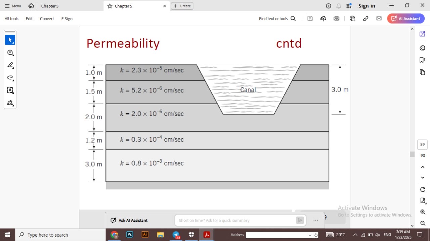Print the document using printer icon

point(336,19)
